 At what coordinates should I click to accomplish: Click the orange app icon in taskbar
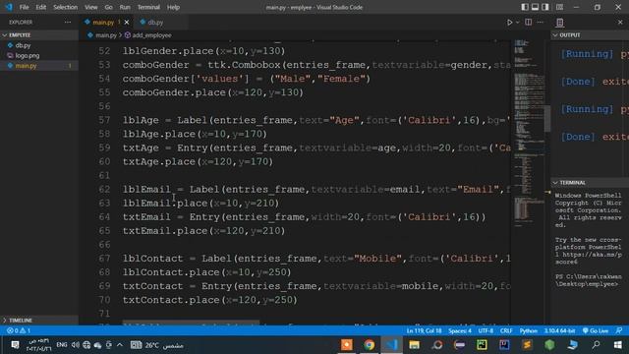point(347,345)
